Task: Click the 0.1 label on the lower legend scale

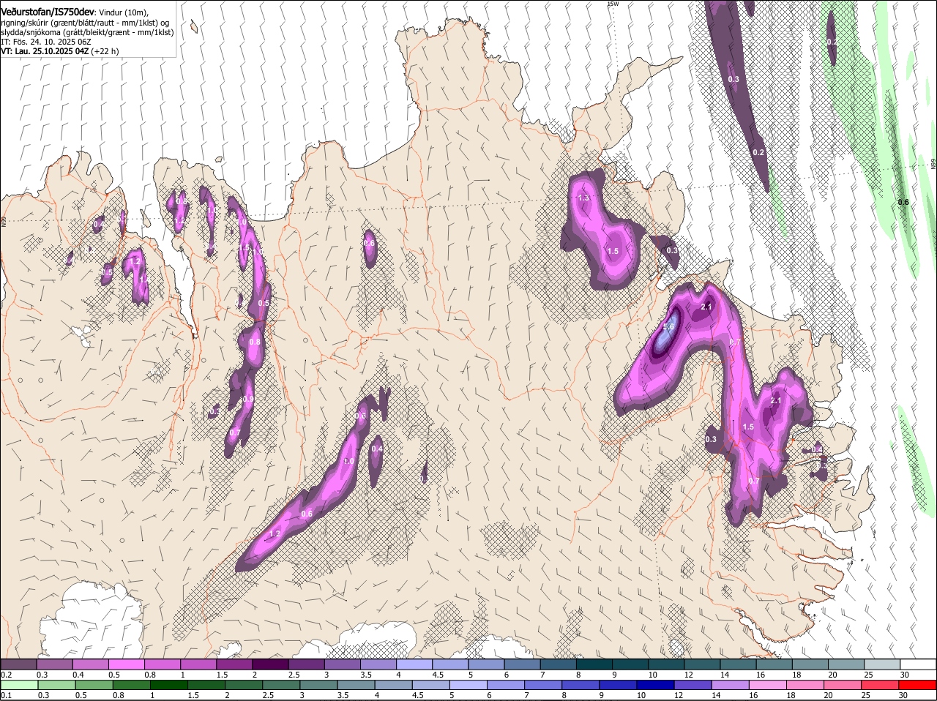Action: pyautogui.click(x=6, y=695)
